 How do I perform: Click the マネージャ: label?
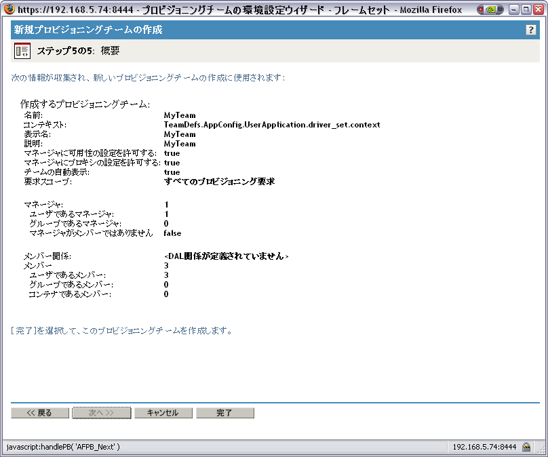43,205
